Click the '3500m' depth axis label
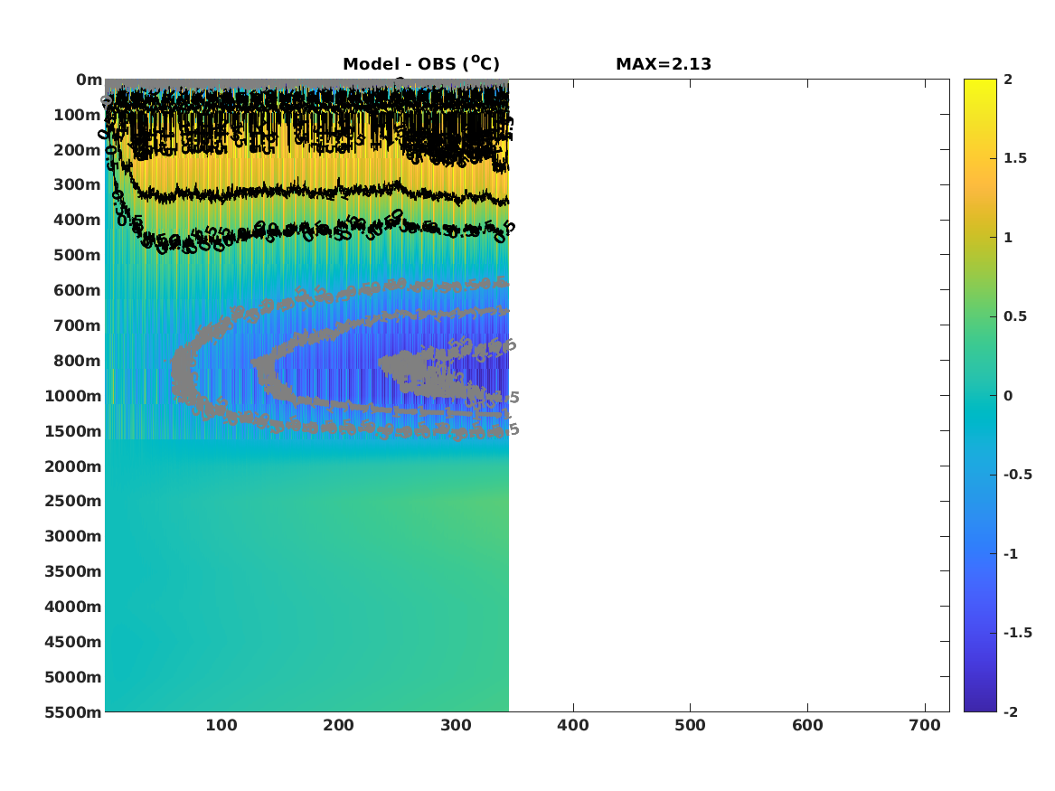The height and width of the screenshot is (791, 1055). point(73,571)
